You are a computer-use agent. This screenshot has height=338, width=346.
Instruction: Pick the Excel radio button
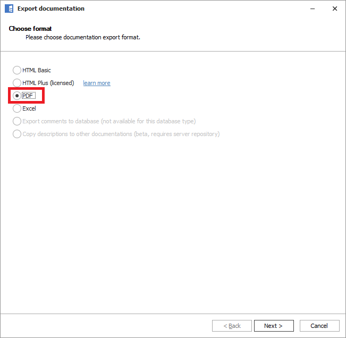point(17,108)
